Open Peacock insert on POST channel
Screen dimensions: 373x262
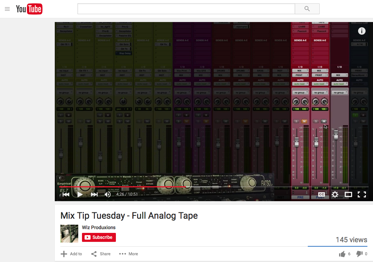pos(320,31)
